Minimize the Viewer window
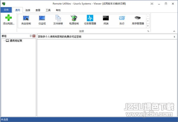The width and height of the screenshot is (178, 122). 159,4
